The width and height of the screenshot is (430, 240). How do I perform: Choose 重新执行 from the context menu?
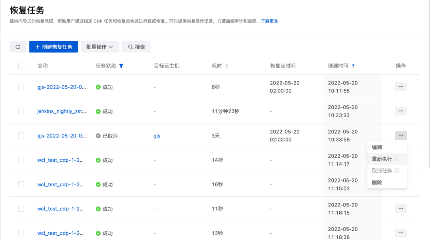(x=387, y=159)
